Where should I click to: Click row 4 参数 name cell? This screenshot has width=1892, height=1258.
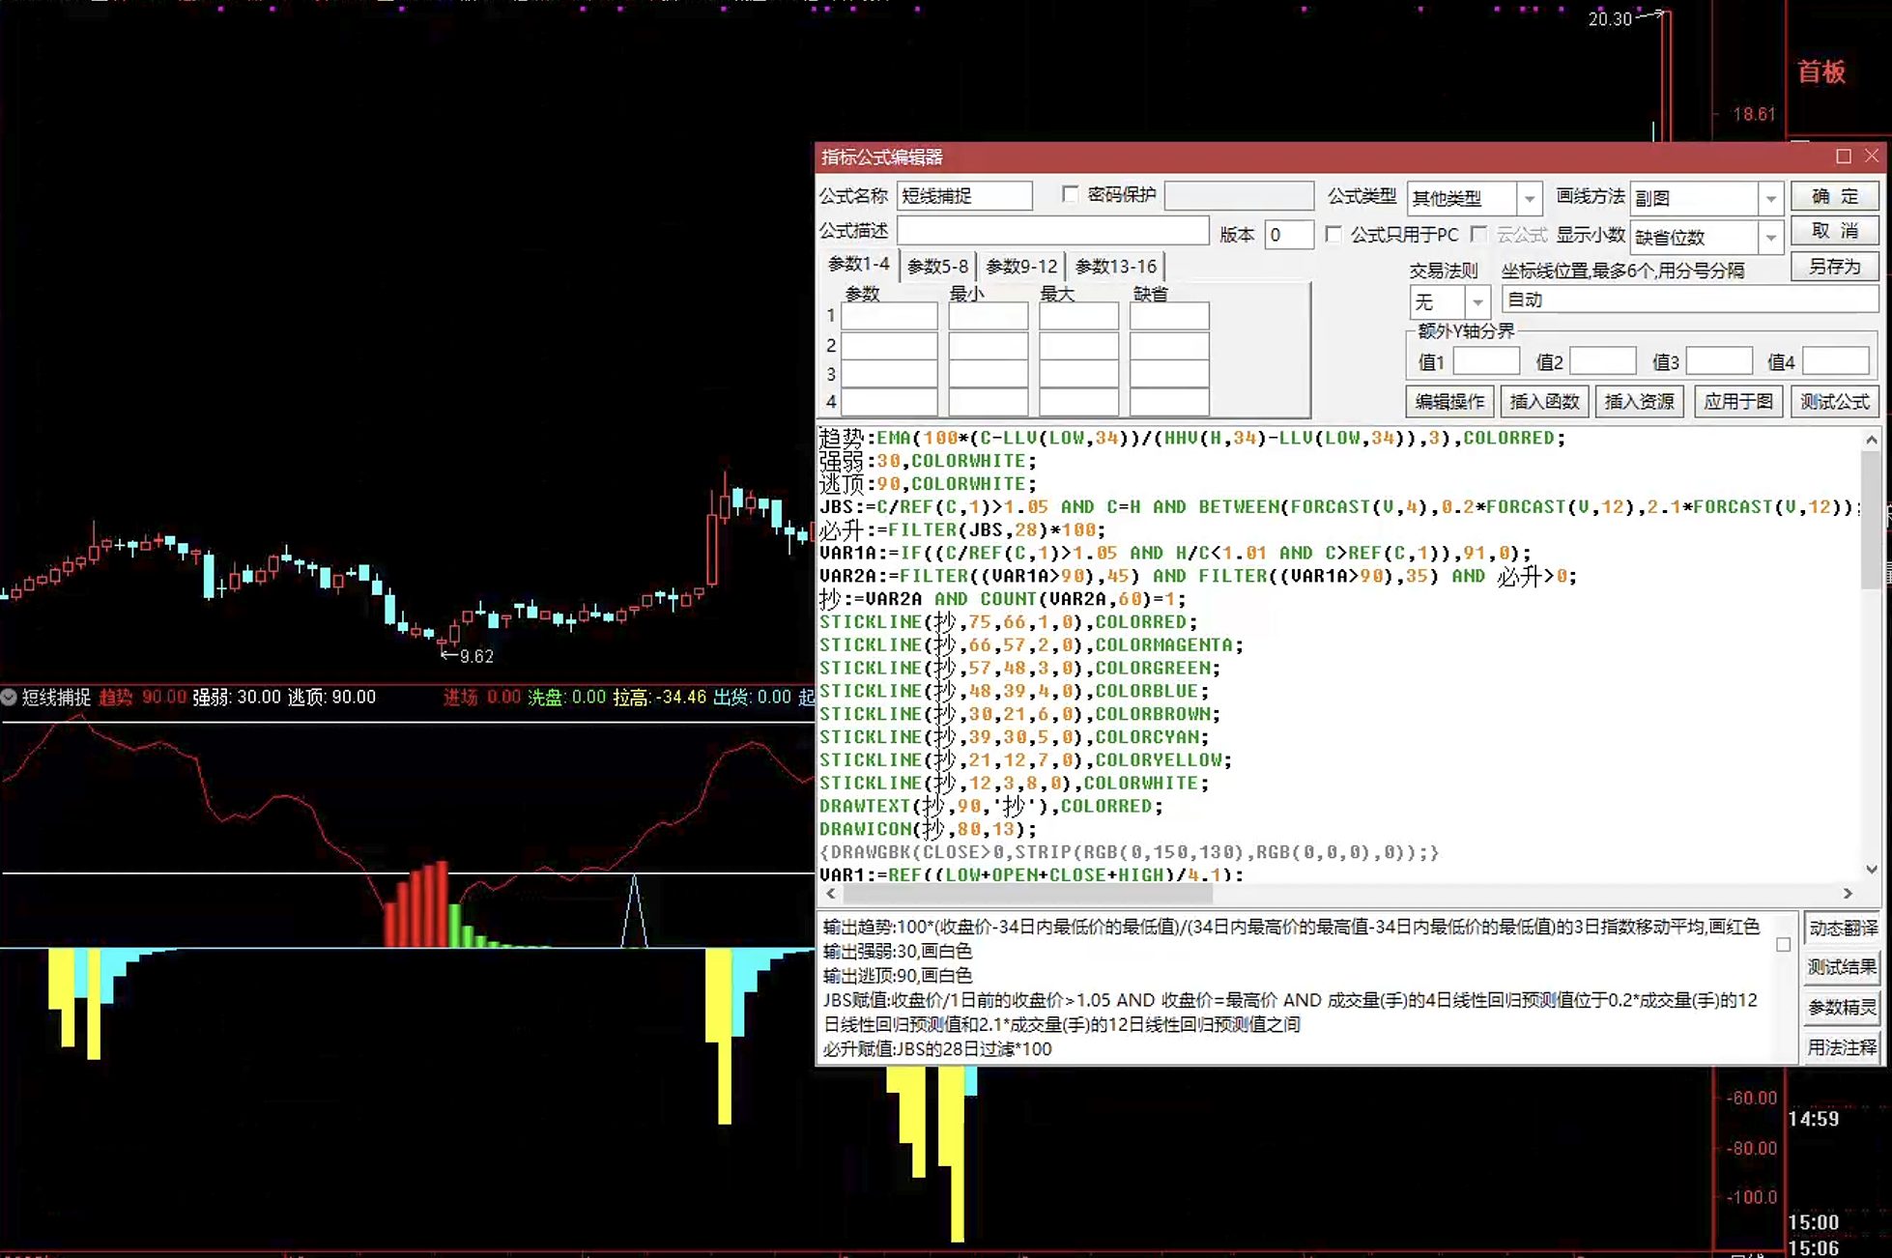click(889, 401)
